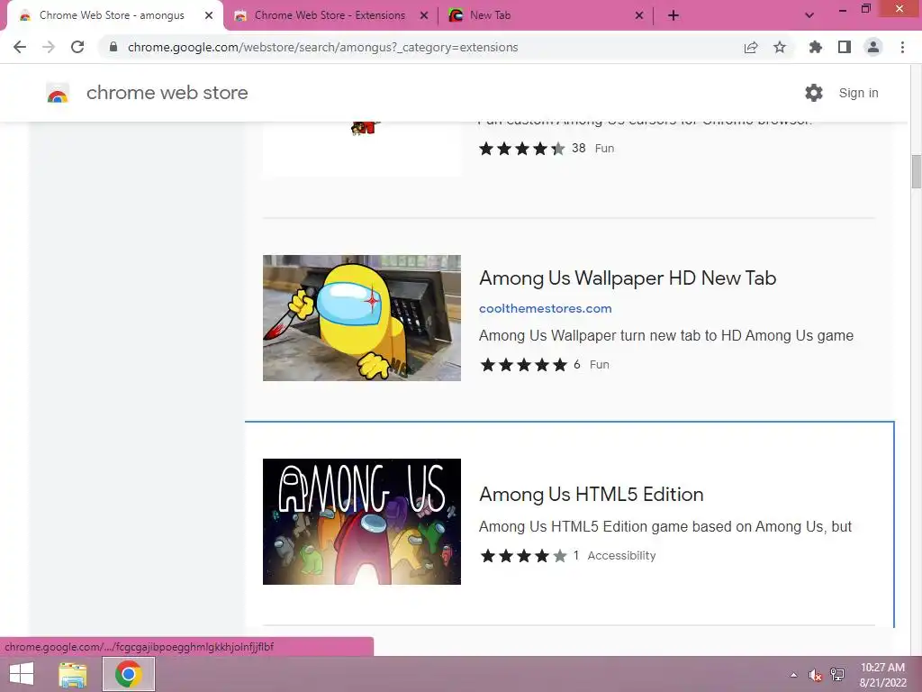Click 'Among Us Wallpaper turn new tab' description
Screen dimensions: 922x692
[665, 335]
